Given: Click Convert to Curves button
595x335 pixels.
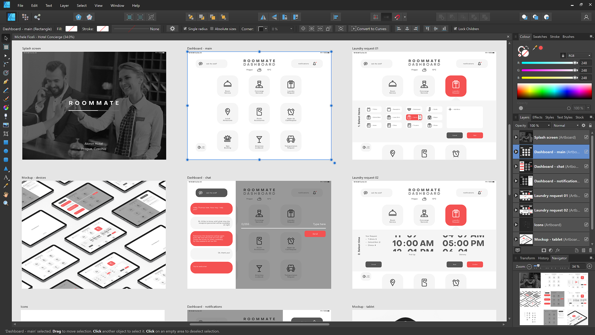Looking at the screenshot, I should tap(369, 29).
